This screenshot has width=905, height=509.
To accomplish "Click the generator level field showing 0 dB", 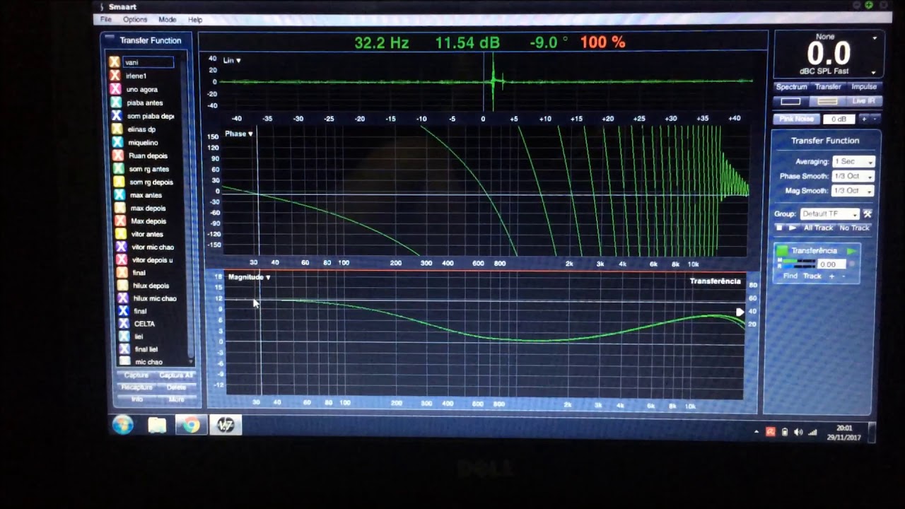I will [839, 119].
